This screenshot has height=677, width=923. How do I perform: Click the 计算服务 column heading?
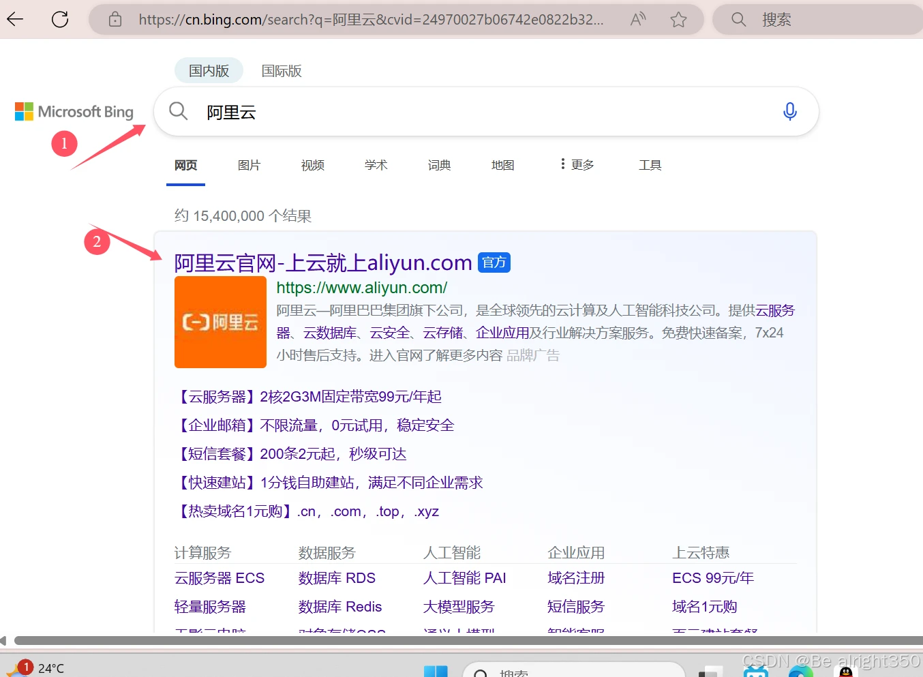tap(202, 552)
